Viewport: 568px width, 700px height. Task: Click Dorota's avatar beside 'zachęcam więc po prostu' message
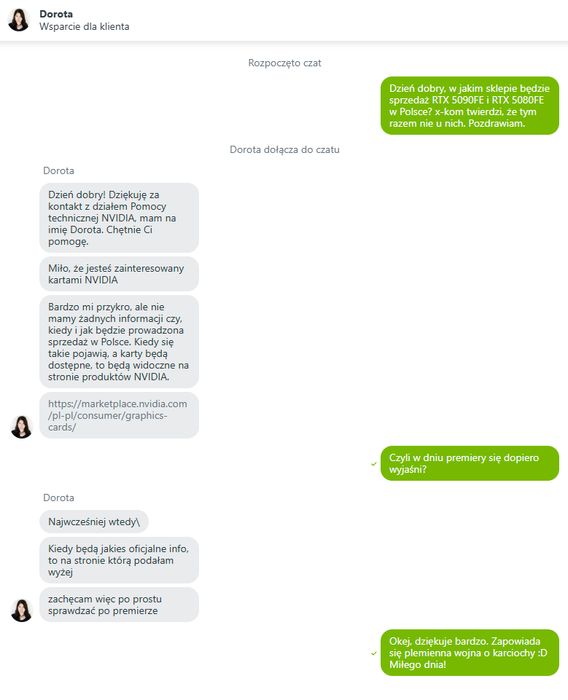22,610
